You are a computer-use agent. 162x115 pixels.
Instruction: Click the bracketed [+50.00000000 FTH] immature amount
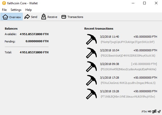[144, 64]
